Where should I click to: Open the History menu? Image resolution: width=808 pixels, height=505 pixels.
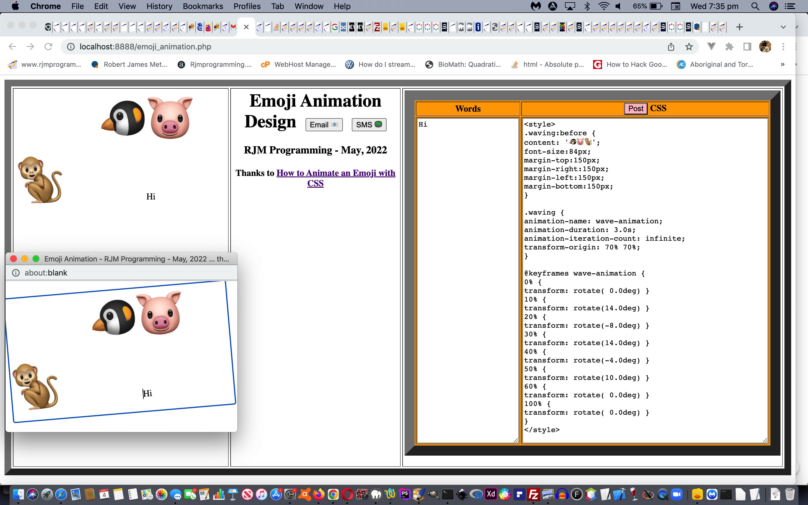159,6
